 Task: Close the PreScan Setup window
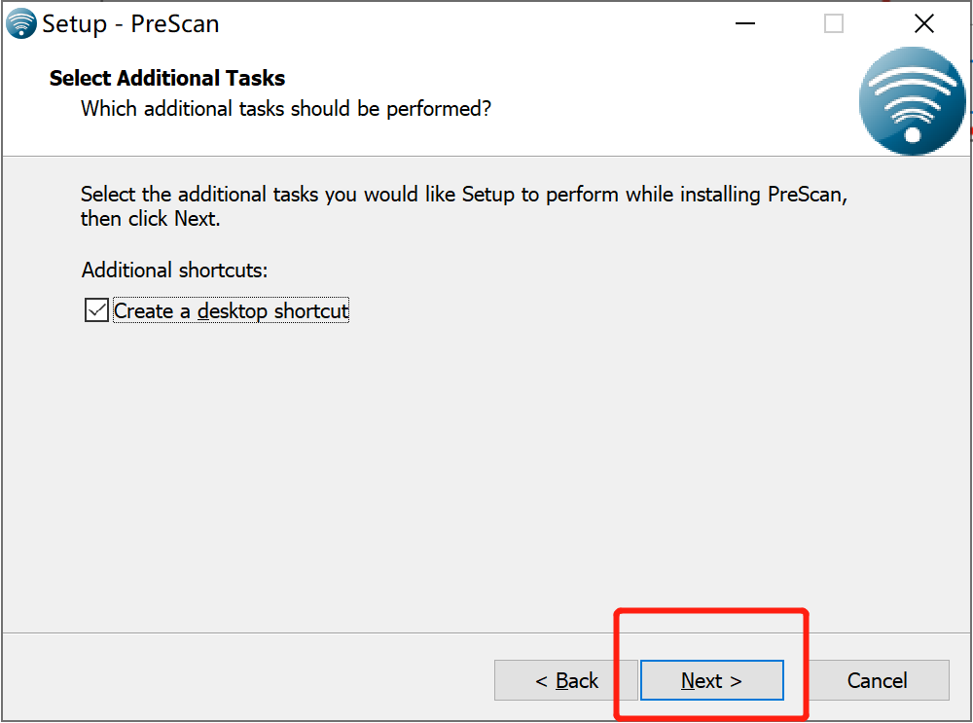(924, 23)
